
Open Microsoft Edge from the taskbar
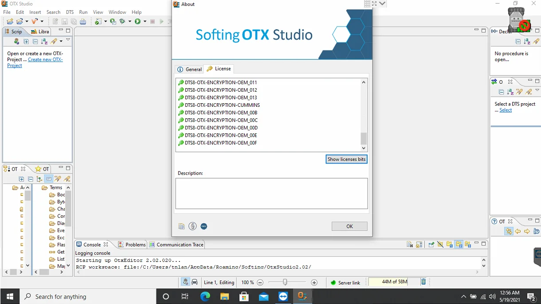(205, 296)
